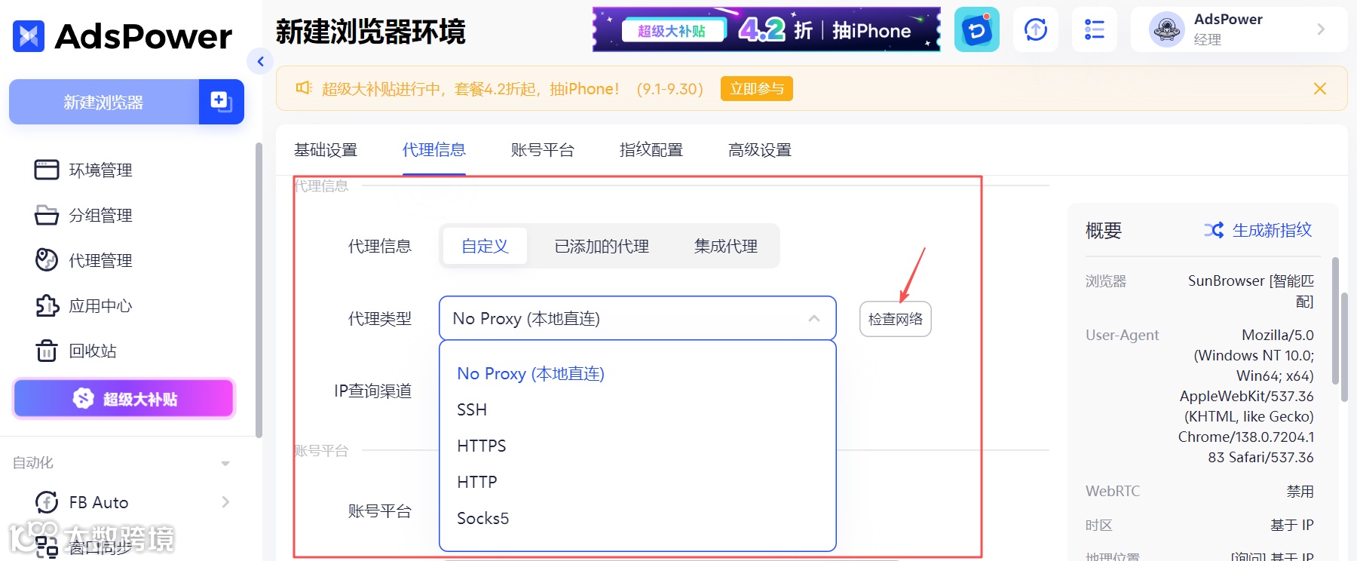Click the 时区 基于 IP value
This screenshot has width=1357, height=561.
click(x=1292, y=525)
